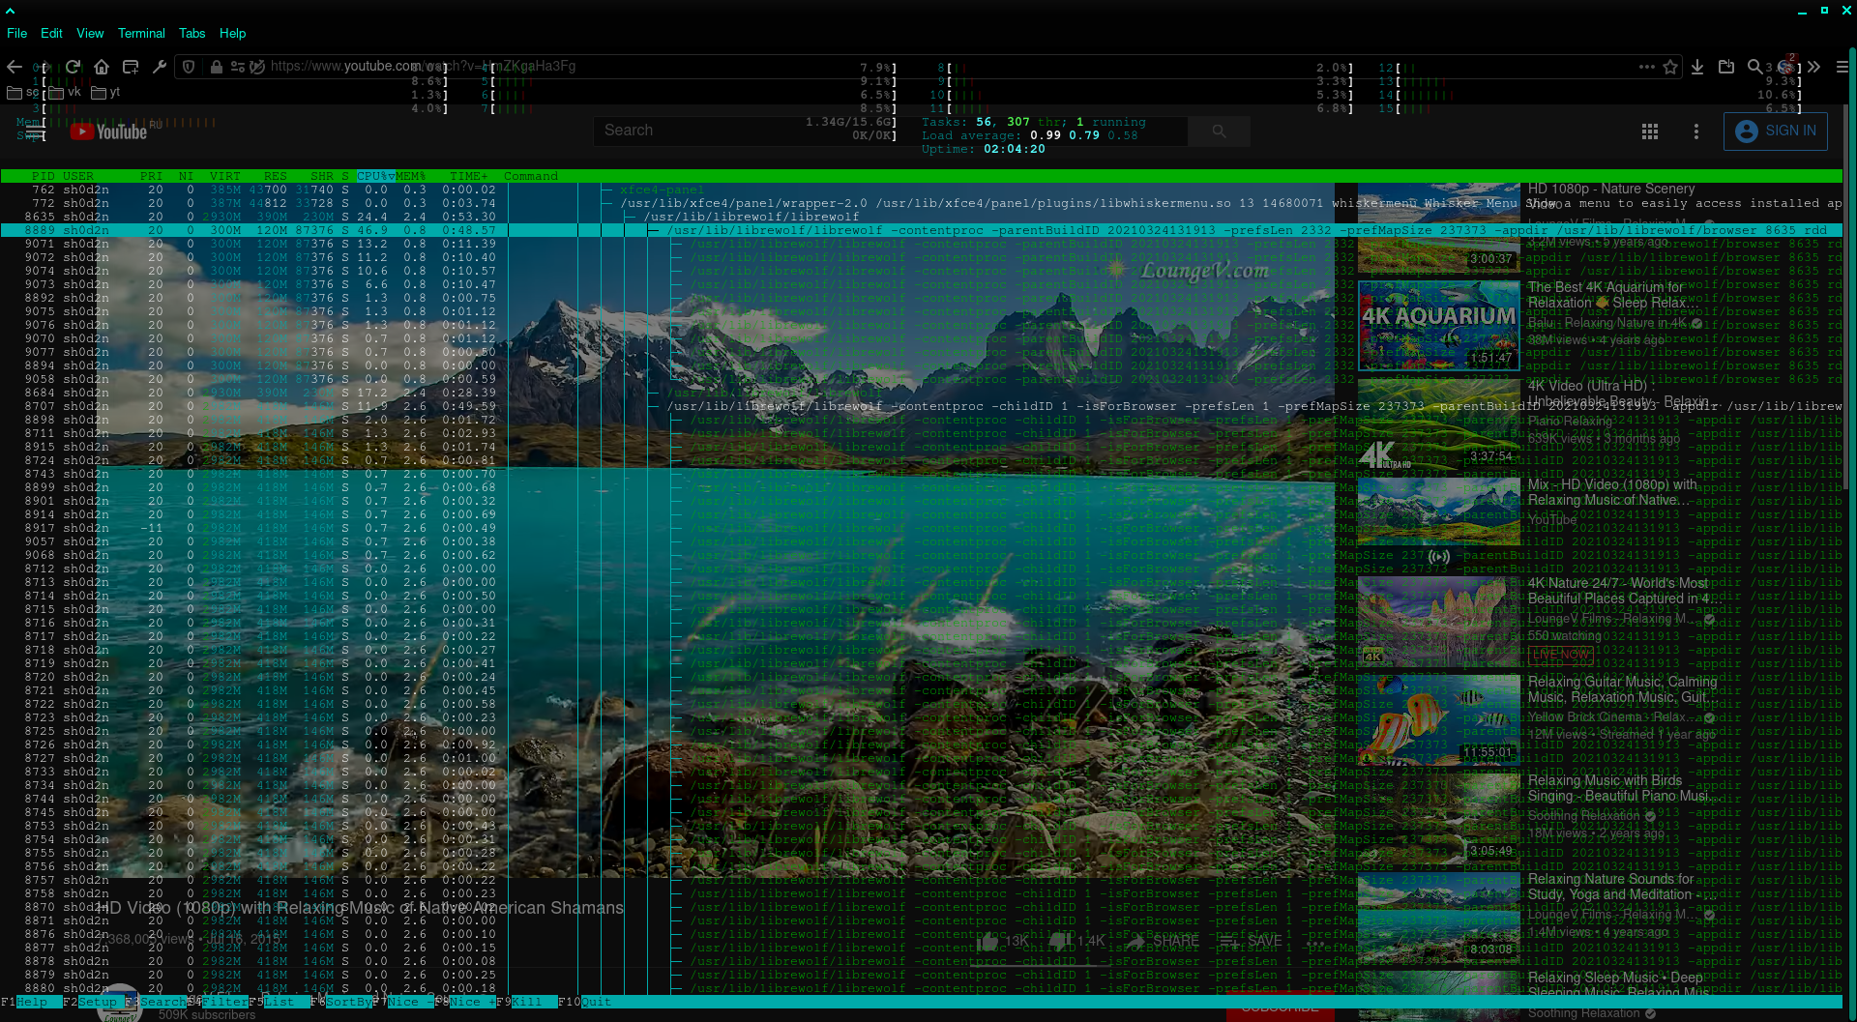Screen dimensions: 1857x1022
Task: Open the YouTube apps grid
Action: 1650,131
